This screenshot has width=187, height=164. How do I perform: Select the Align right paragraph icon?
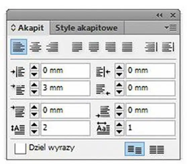(x=52, y=47)
